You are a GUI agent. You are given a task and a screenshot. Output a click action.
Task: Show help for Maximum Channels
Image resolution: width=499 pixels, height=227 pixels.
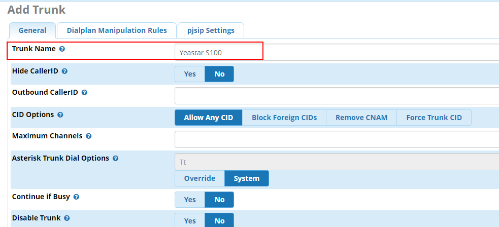(89, 136)
